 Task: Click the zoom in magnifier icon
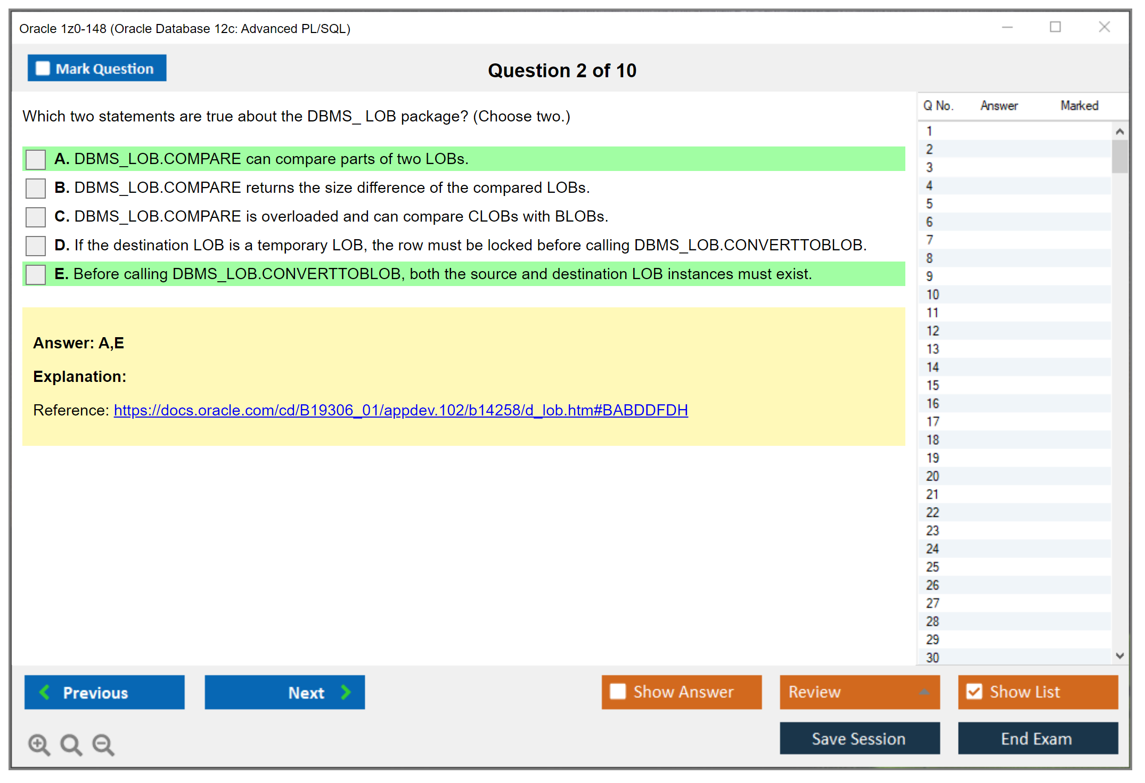point(39,744)
